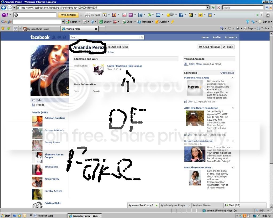Click the search magnifier in the IE search box
273x218 pixels.
pyautogui.click(x=267, y=7)
